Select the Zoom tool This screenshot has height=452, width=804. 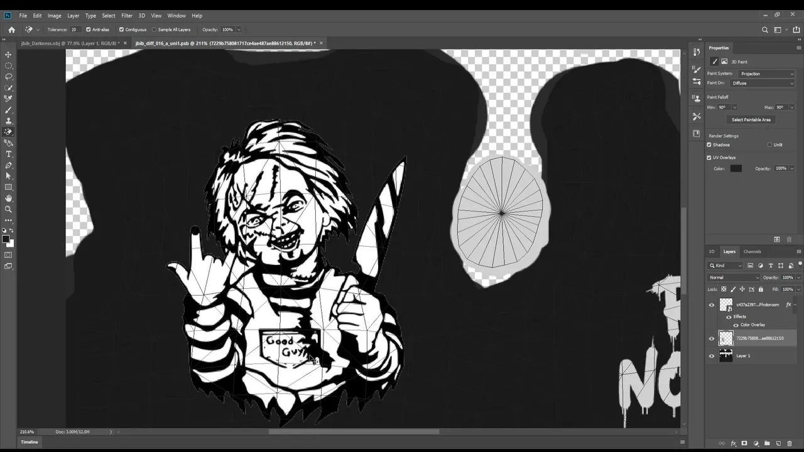pos(9,209)
